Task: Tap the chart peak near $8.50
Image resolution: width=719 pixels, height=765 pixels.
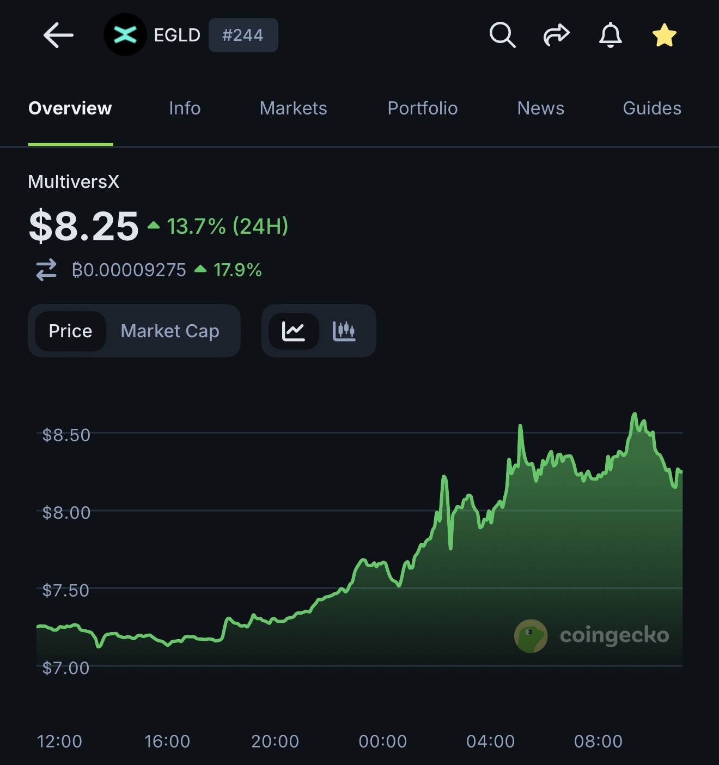Action: [634, 415]
